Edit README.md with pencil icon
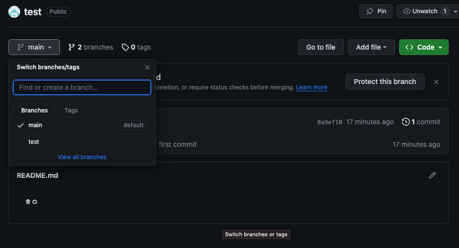The width and height of the screenshot is (459, 248). pos(432,175)
